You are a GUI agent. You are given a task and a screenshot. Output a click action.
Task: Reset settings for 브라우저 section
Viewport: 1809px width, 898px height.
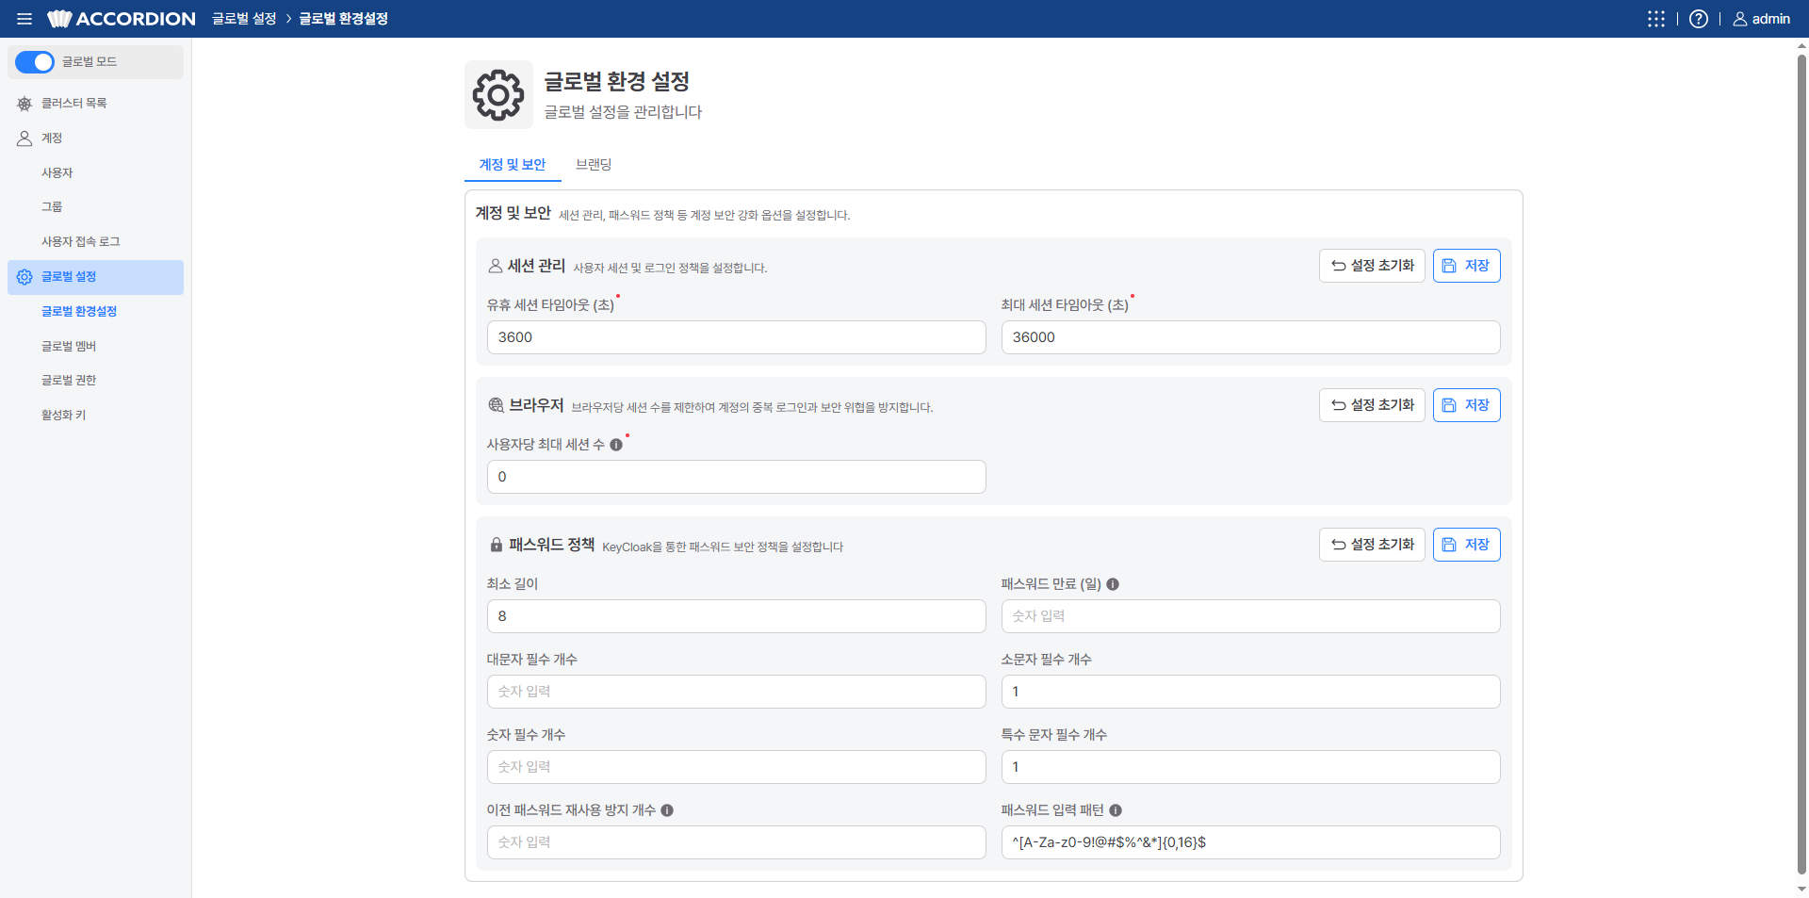tap(1372, 405)
